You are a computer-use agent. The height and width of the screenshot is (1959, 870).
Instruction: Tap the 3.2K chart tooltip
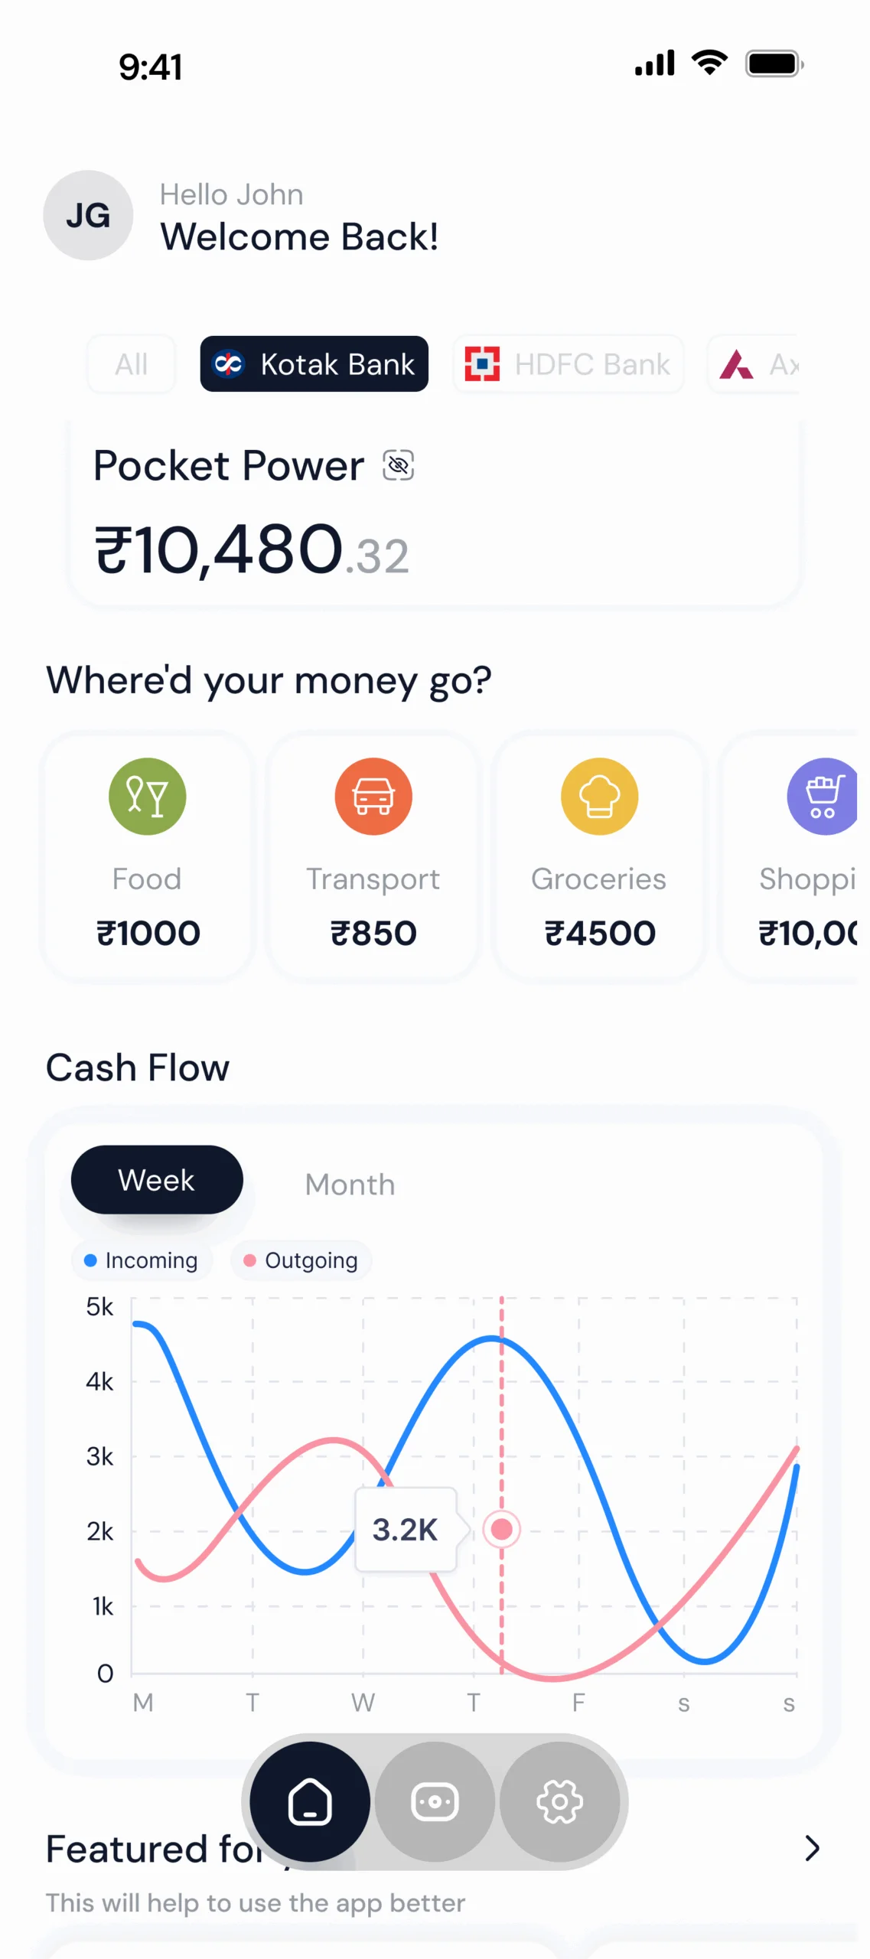point(406,1529)
